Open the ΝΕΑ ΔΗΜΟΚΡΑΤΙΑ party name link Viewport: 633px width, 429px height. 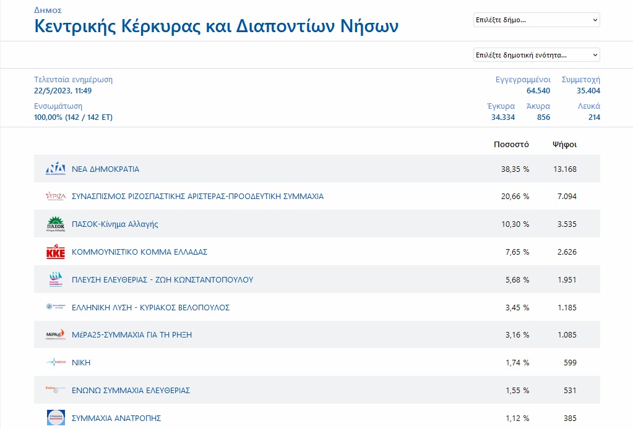[106, 169]
